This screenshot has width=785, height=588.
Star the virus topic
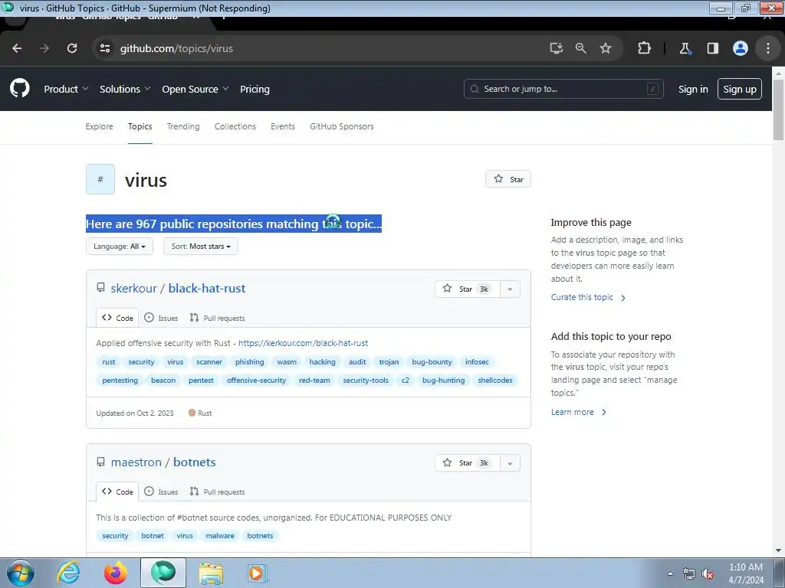[x=508, y=179]
